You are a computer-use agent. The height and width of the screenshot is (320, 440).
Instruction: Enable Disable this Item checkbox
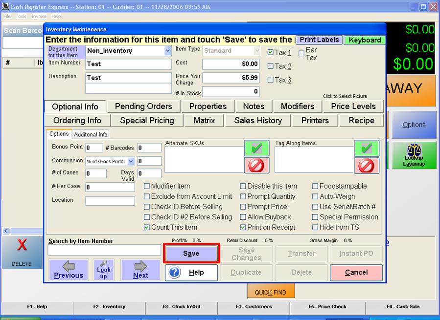pos(243,186)
